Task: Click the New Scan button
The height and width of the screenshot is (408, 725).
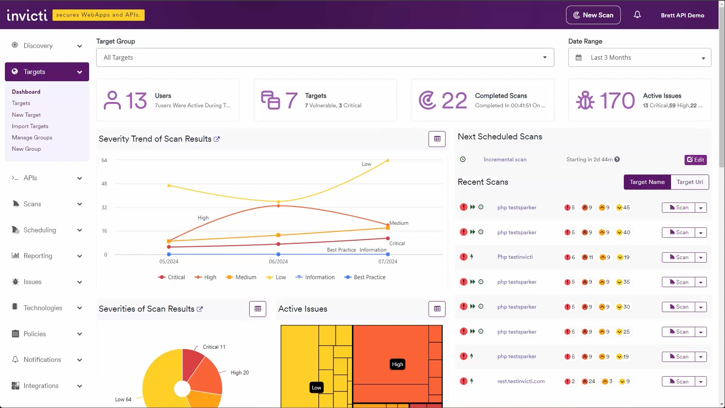Action: 593,15
